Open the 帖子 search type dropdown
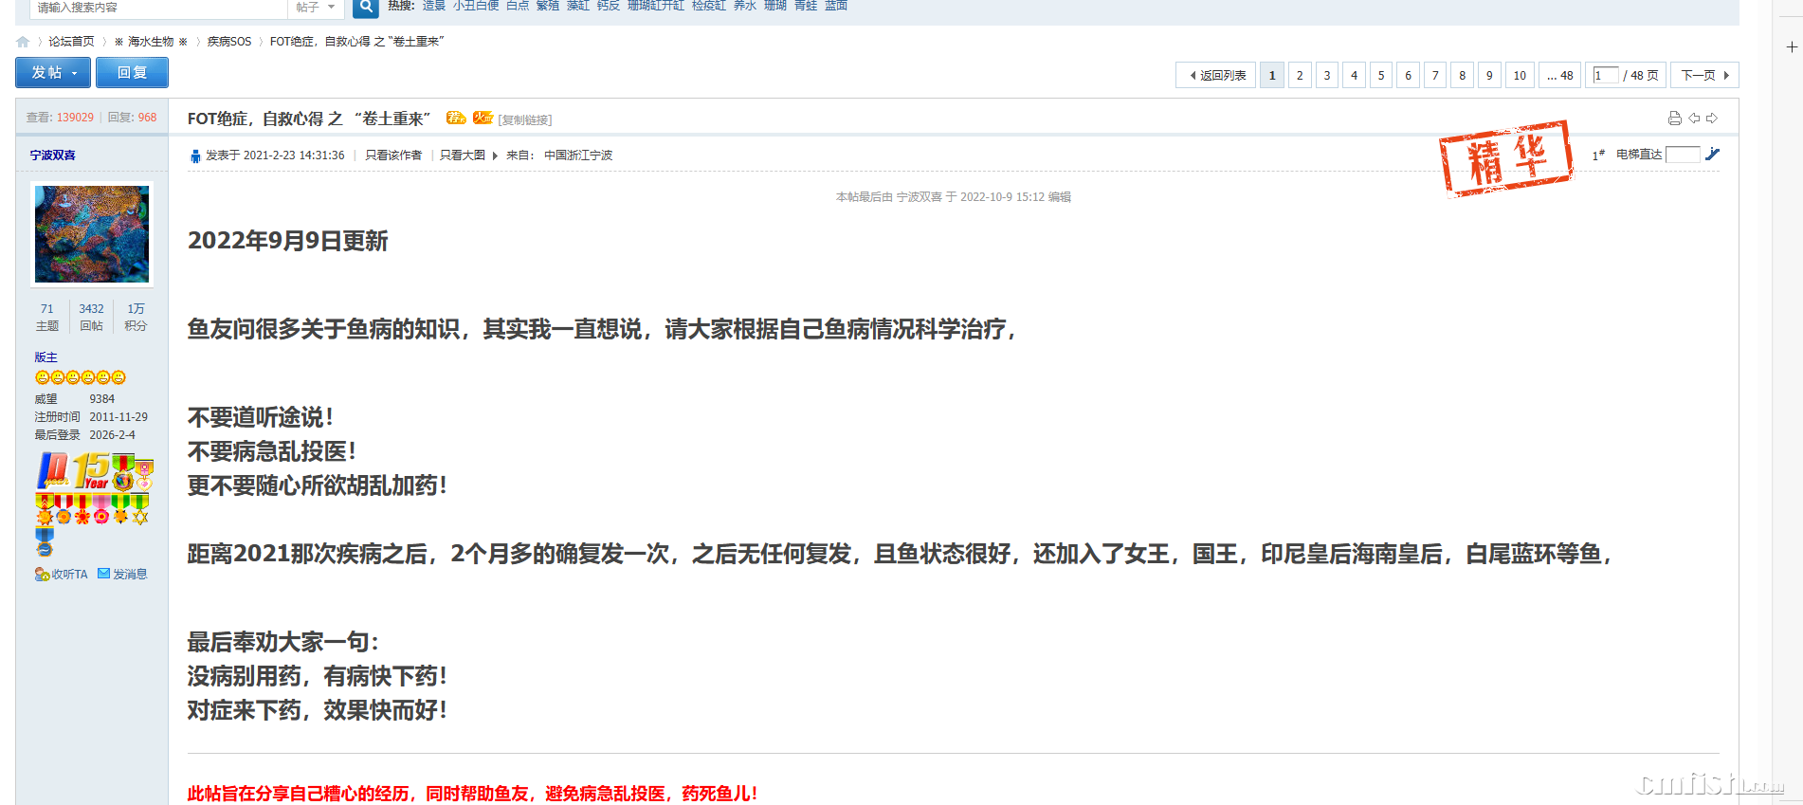Viewport: 1803px width, 805px height. pyautogui.click(x=316, y=8)
